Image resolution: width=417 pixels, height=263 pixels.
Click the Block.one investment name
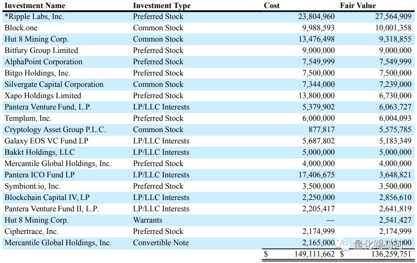tap(21, 28)
